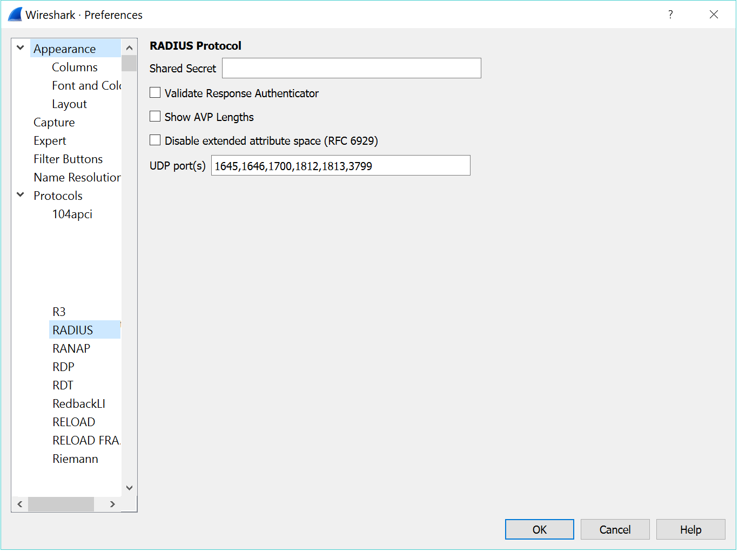The height and width of the screenshot is (552, 739).
Task: Select the Columns preferences item
Action: (75, 68)
